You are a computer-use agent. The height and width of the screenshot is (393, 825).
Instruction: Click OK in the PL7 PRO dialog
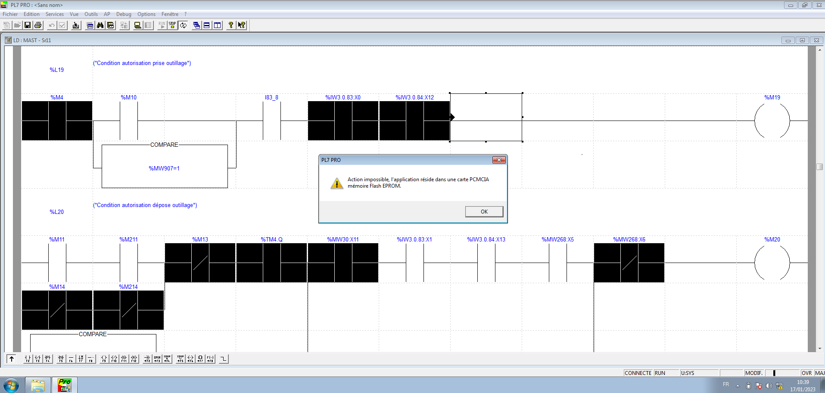pos(484,211)
